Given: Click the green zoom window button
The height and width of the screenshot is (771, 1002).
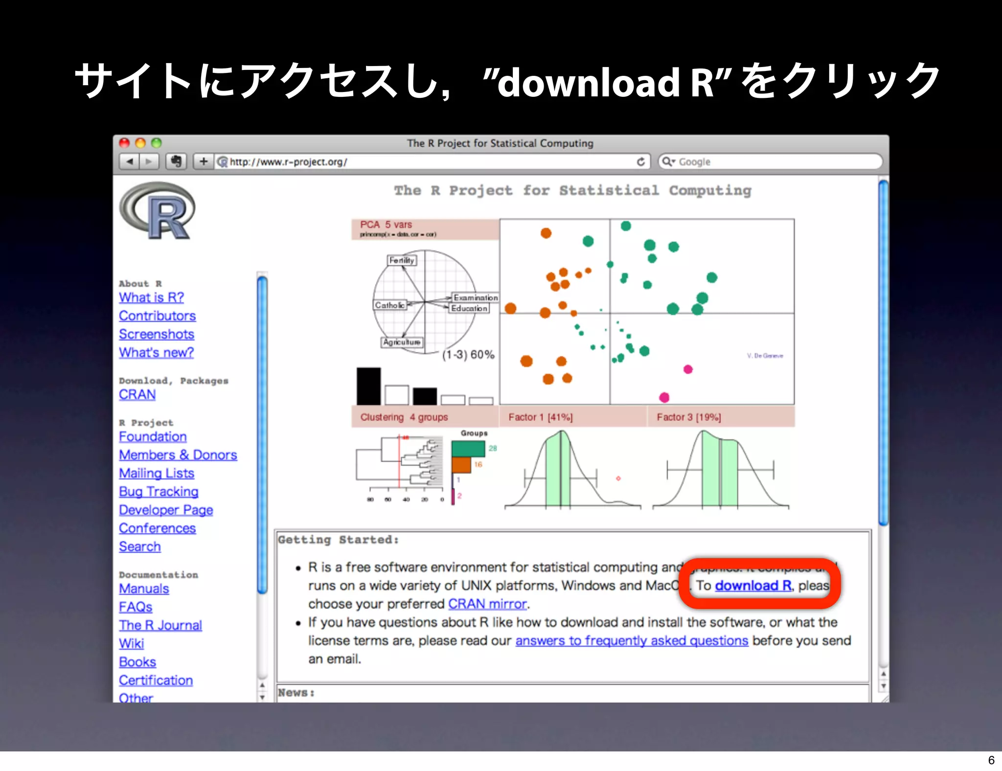Looking at the screenshot, I should (156, 143).
